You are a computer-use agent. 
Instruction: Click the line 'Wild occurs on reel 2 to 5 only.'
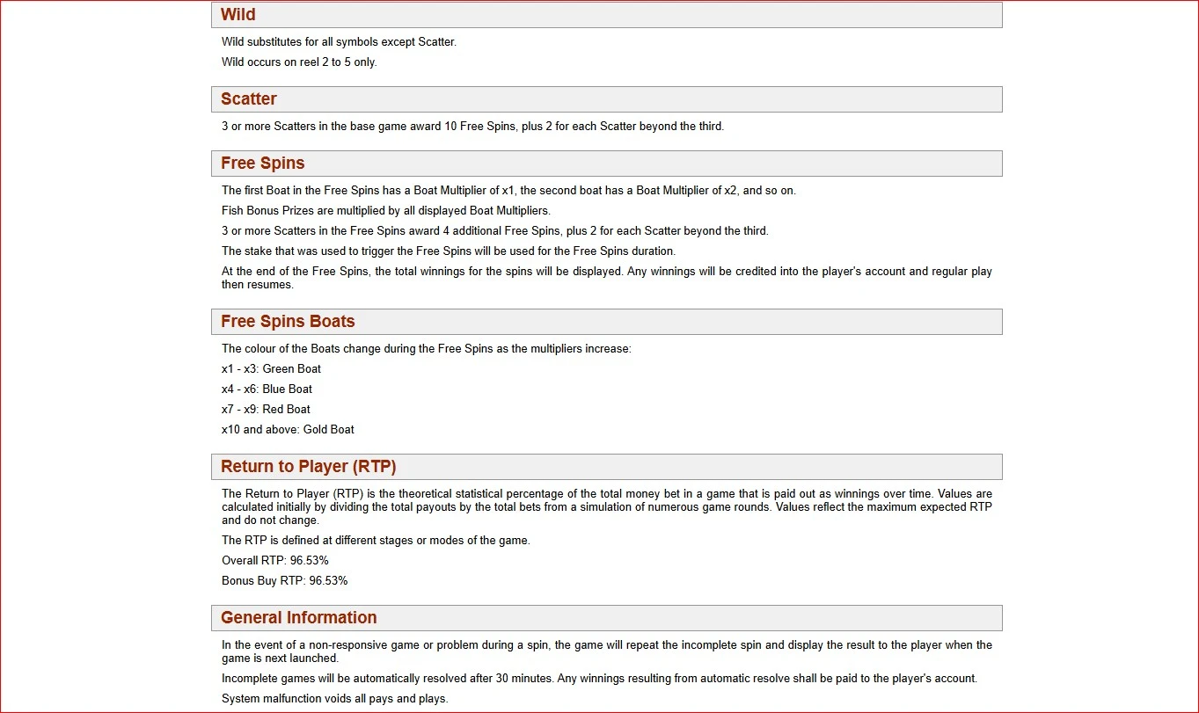[x=299, y=62]
